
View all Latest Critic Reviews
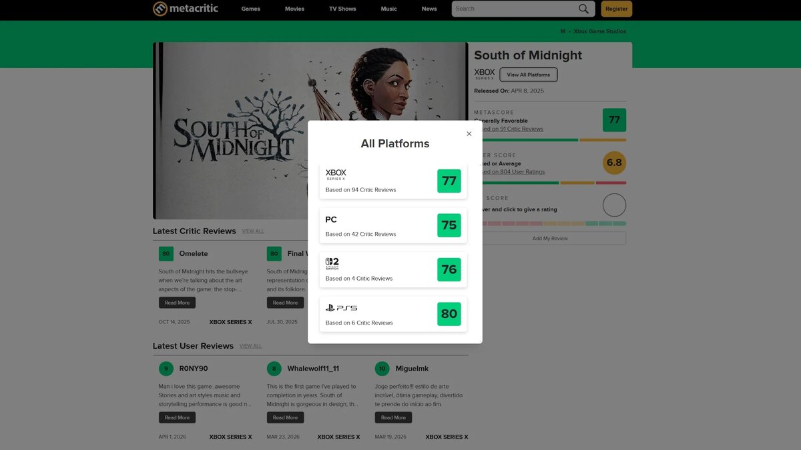[x=253, y=231]
